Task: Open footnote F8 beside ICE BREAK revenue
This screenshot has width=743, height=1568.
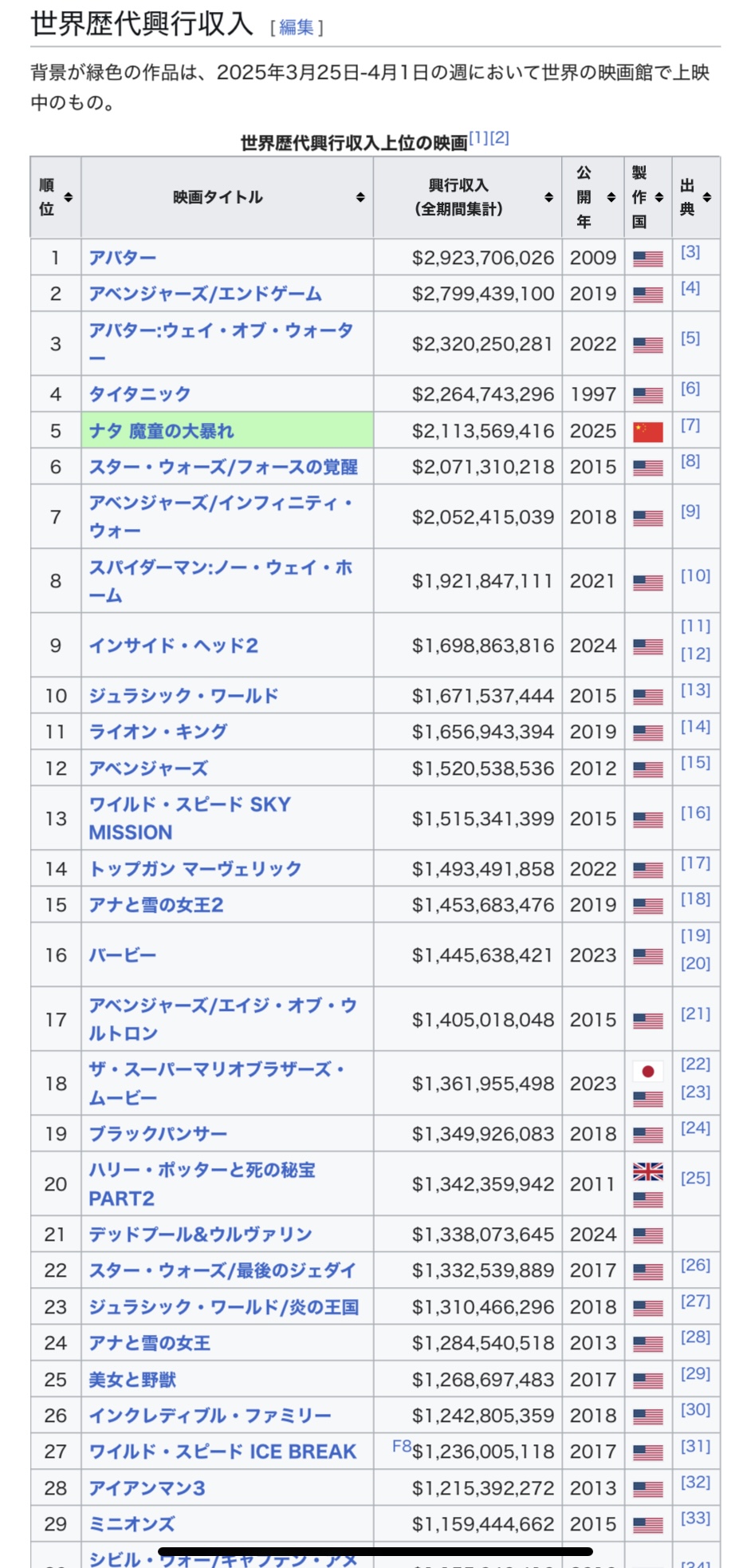Action: coord(401,1446)
